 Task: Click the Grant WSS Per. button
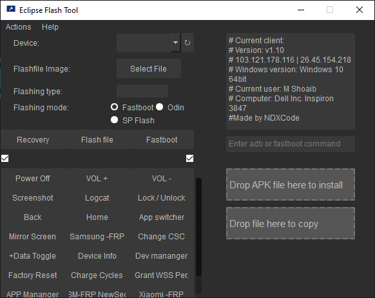point(162,275)
